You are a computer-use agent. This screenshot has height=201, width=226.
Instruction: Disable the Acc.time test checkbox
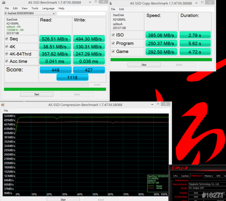coord(7,61)
